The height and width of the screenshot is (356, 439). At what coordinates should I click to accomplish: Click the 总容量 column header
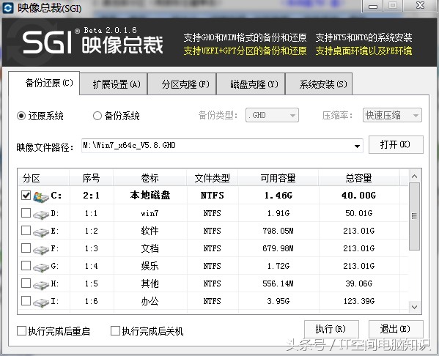[358, 178]
